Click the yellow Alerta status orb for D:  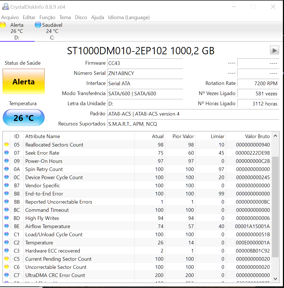pos(3,25)
